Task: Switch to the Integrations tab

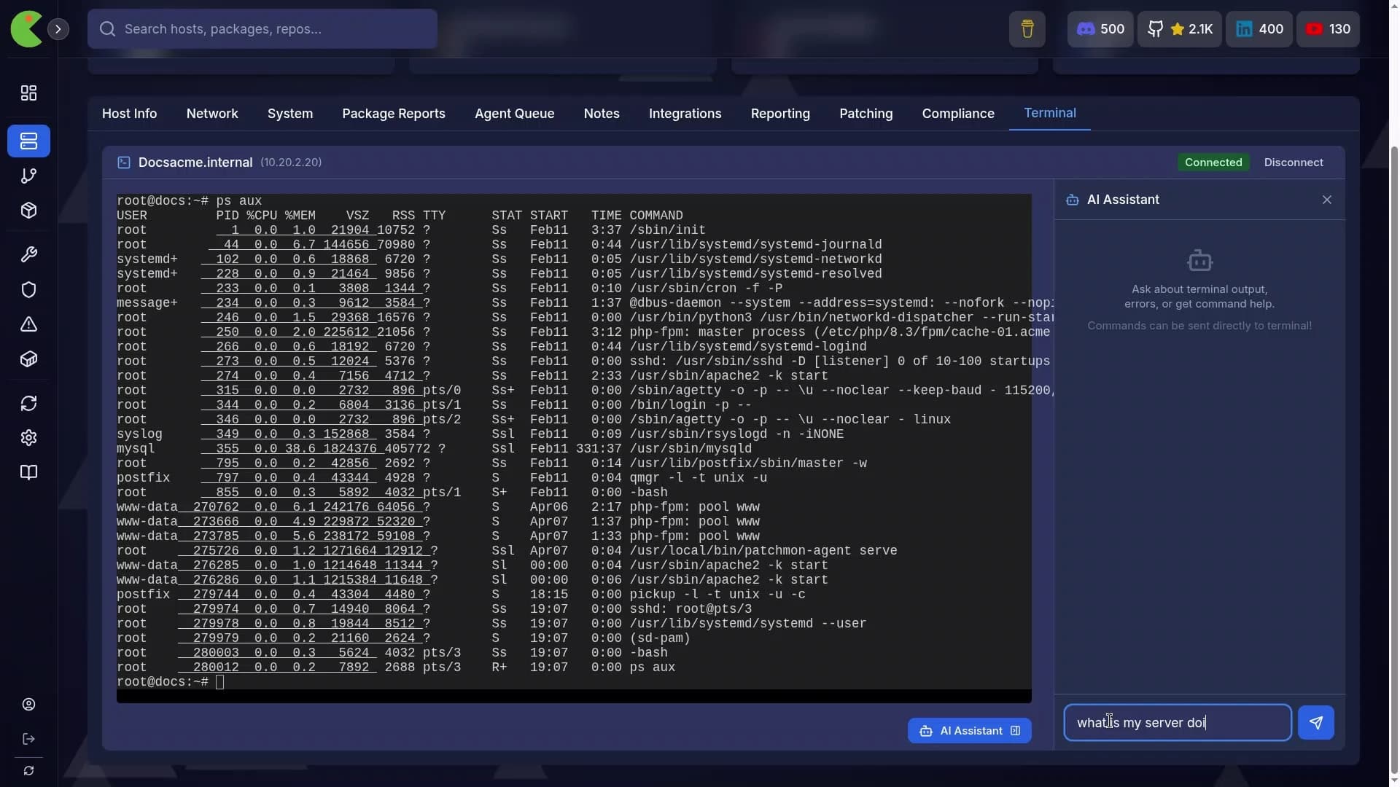Action: tap(685, 114)
